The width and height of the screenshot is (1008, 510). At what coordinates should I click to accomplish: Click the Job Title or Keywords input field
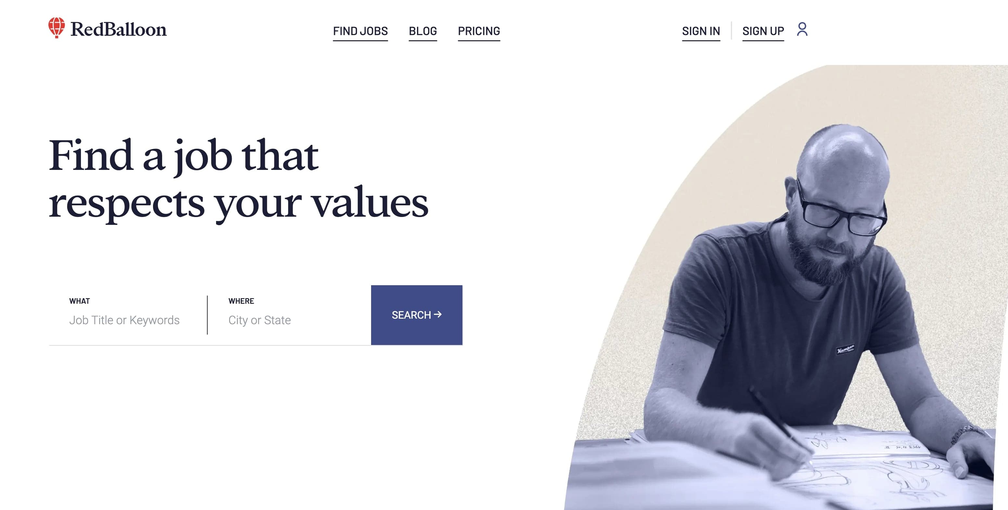pos(125,320)
